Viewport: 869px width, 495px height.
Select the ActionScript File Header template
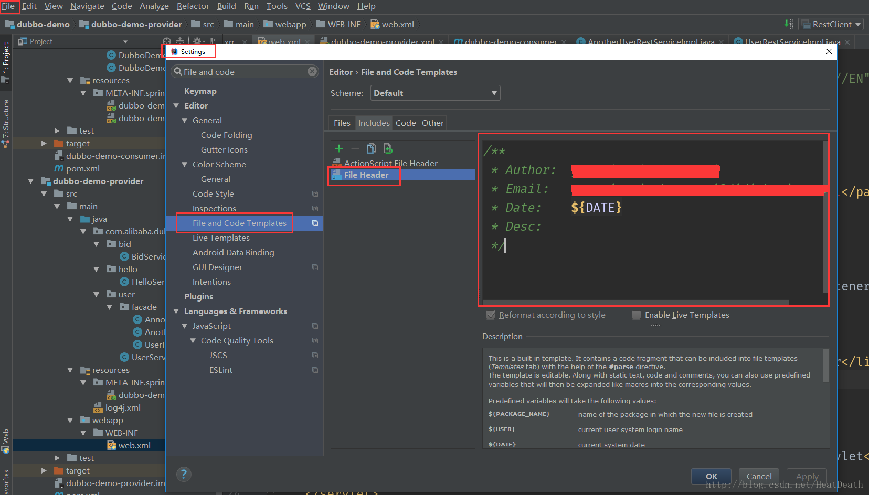point(390,163)
